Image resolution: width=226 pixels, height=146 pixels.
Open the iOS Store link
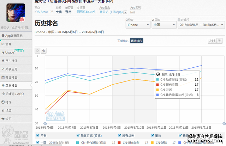(41, 12)
